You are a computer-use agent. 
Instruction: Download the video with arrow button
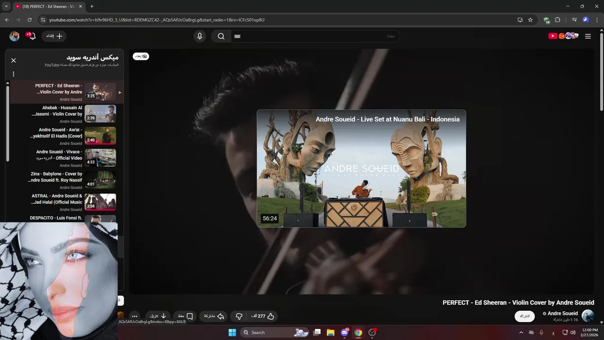[159, 316]
